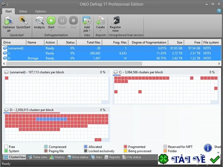
Task: Click the single red block in (unnamed) map
Action: pyautogui.click(x=7, y=78)
